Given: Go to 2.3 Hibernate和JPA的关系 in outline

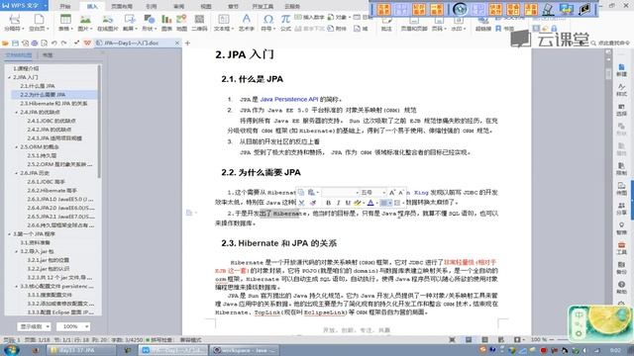Looking at the screenshot, I should click(53, 103).
